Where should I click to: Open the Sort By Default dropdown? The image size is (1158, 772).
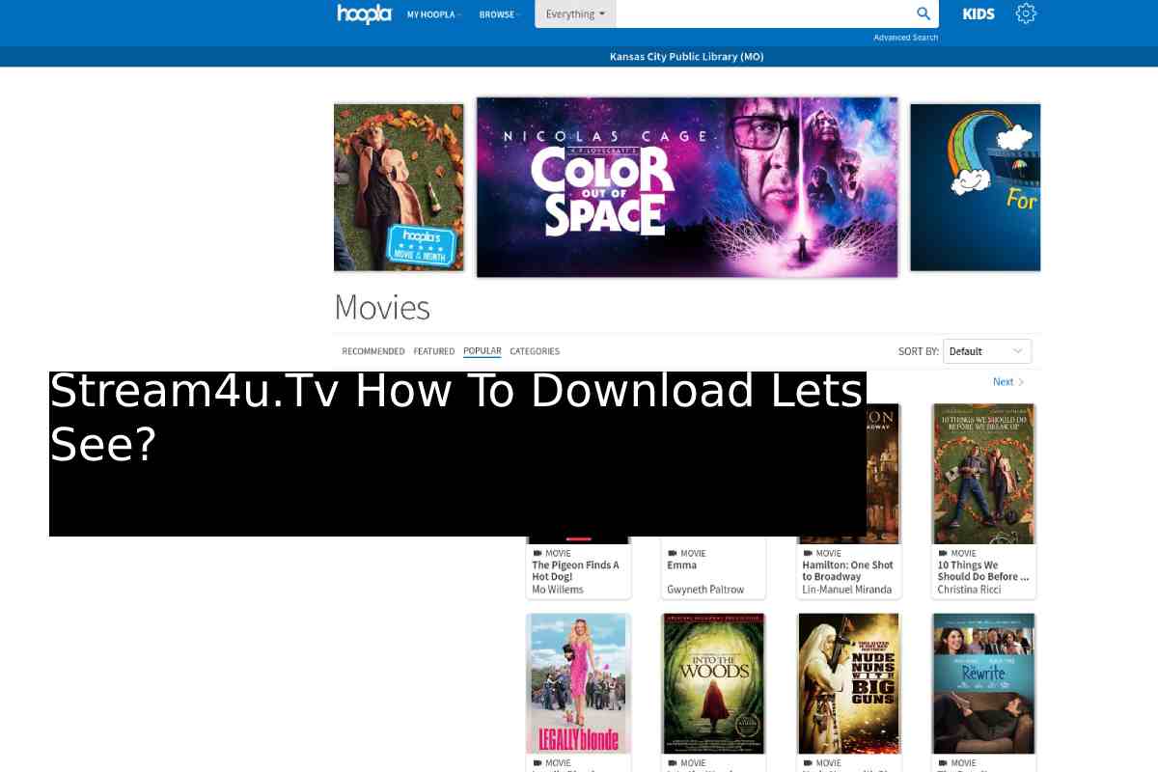[x=987, y=351]
